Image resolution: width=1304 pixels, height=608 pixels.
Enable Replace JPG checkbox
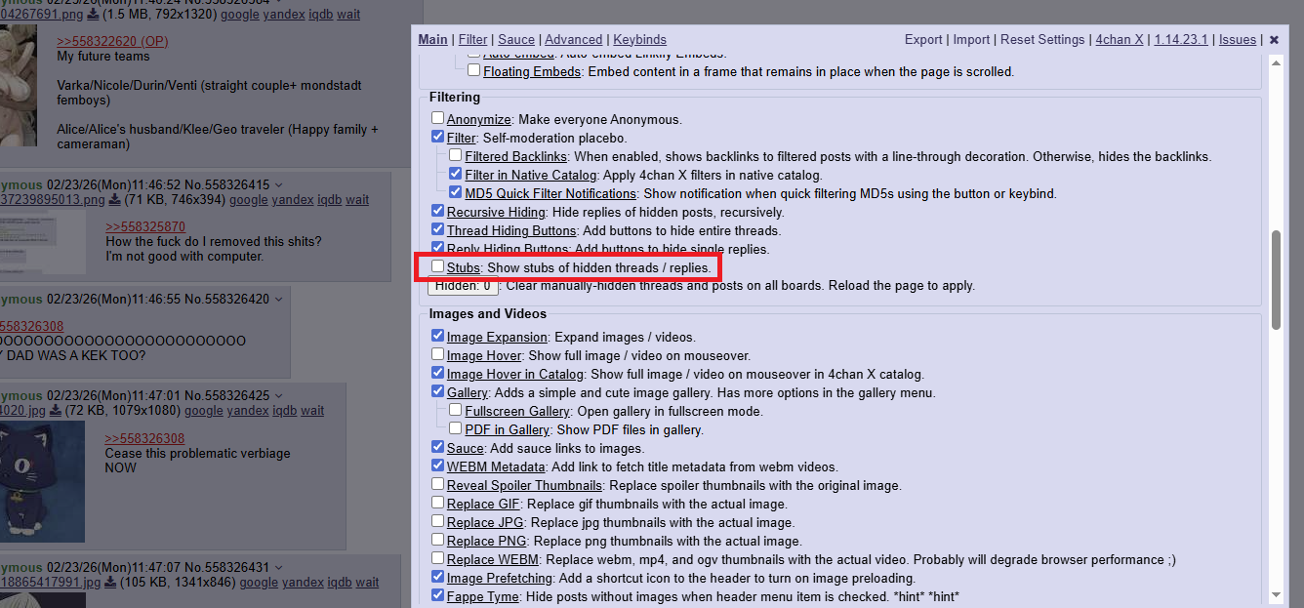(438, 522)
